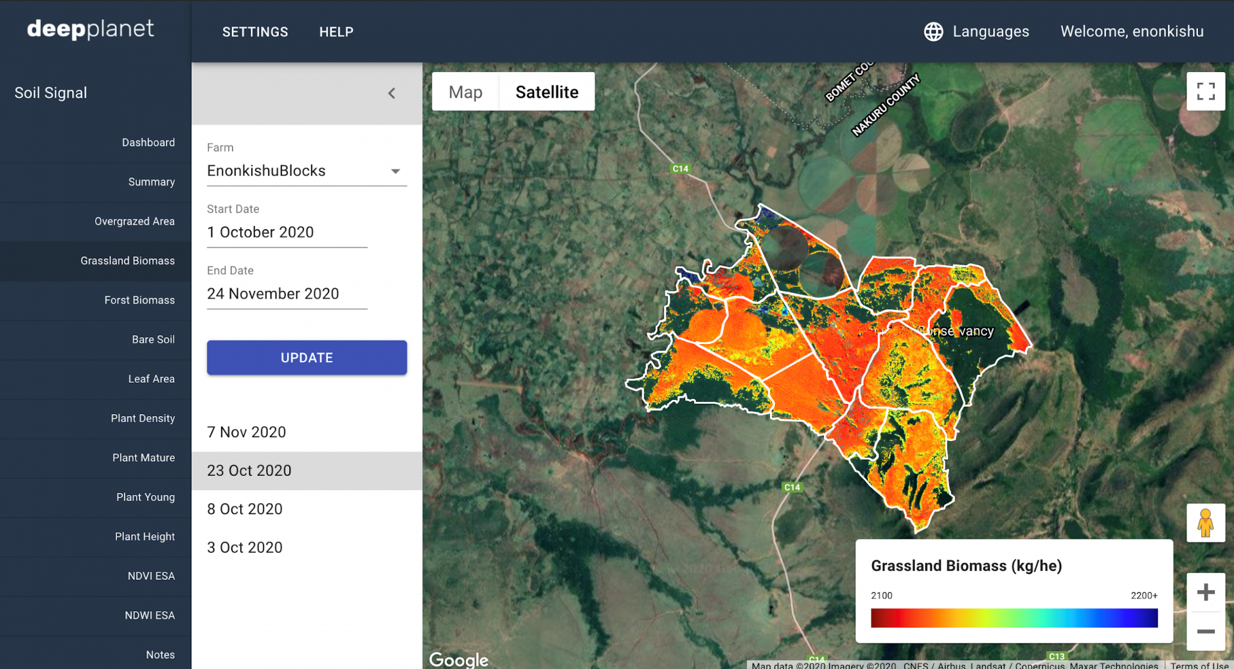
Task: Click the Start Date field
Action: (x=287, y=232)
